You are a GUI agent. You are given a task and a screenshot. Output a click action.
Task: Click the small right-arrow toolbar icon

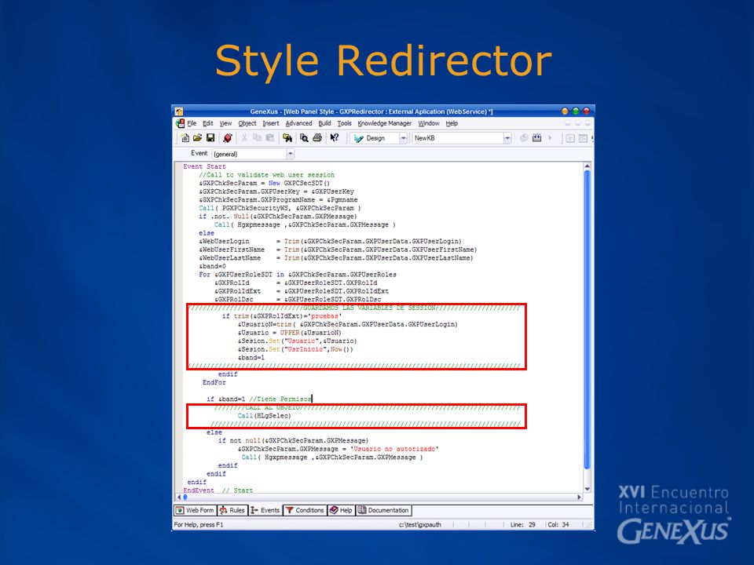pyautogui.click(x=550, y=138)
